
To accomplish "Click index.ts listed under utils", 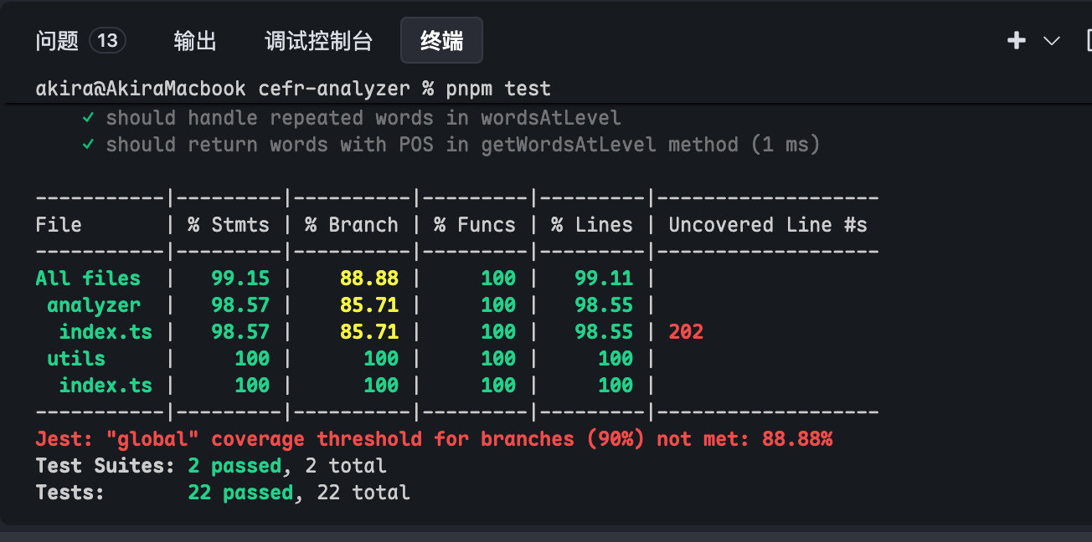I will click(106, 386).
